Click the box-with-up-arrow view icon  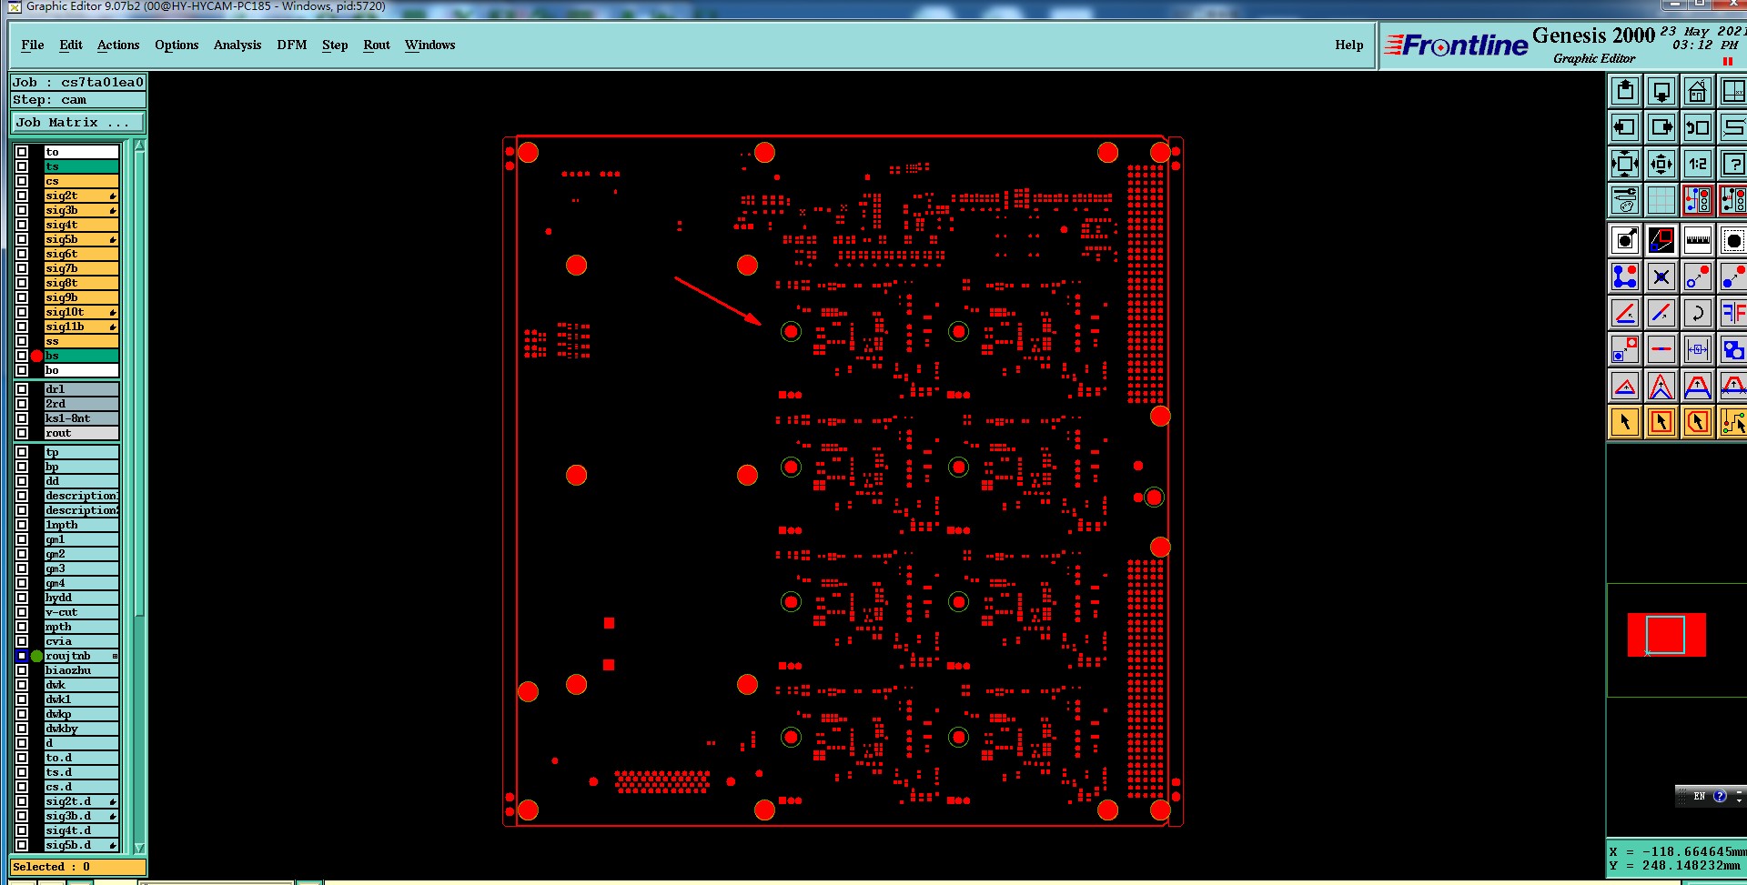coord(1625,91)
